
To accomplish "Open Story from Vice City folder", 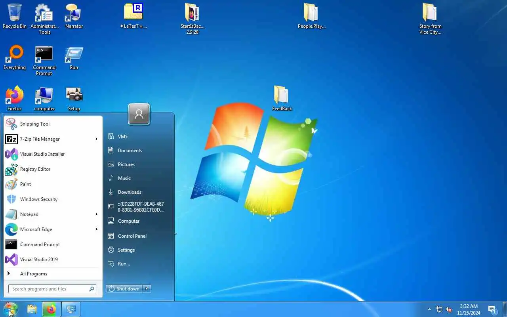I will click(x=430, y=19).
